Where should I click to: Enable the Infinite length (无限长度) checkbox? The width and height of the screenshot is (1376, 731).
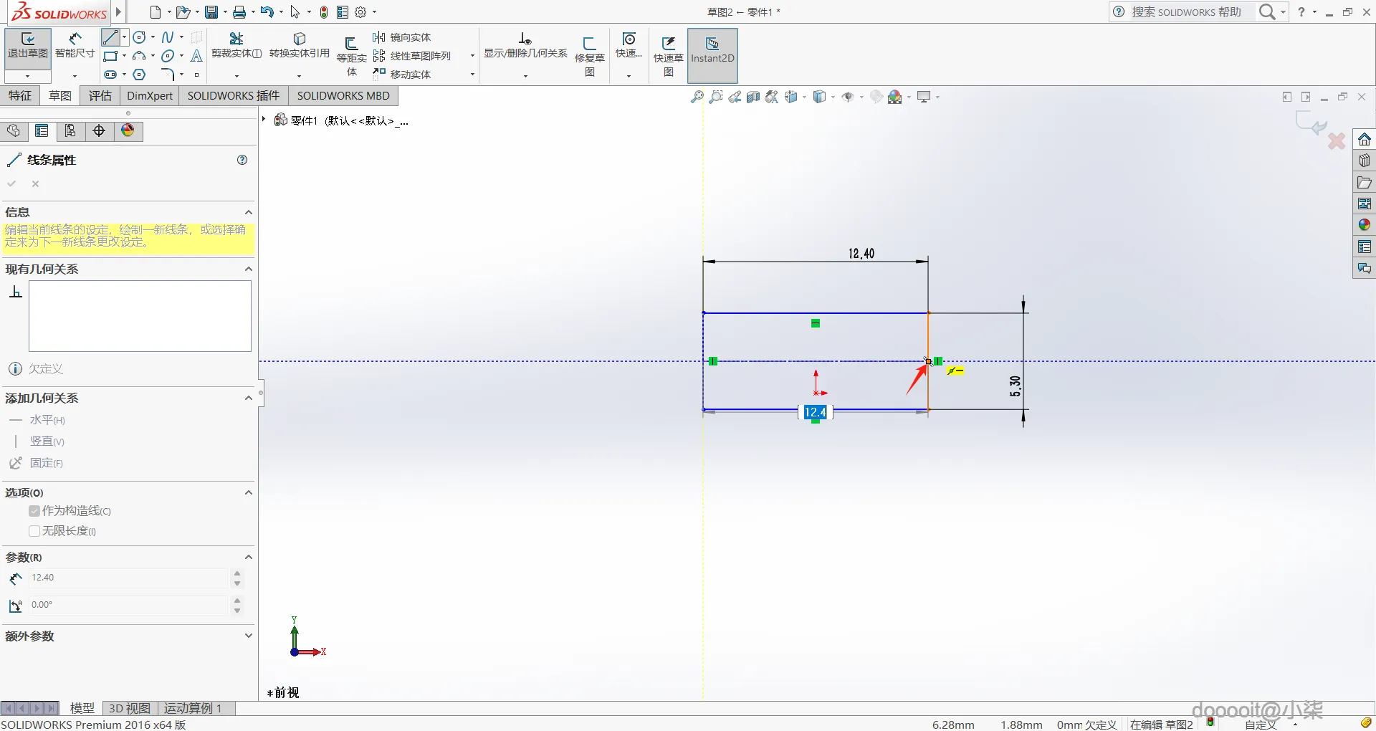[34, 531]
